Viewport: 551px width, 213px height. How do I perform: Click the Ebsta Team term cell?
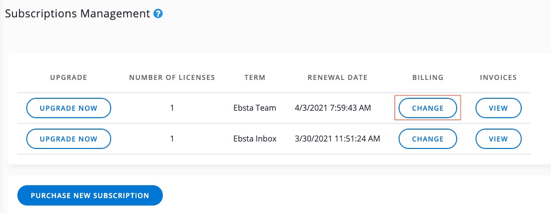coord(255,108)
